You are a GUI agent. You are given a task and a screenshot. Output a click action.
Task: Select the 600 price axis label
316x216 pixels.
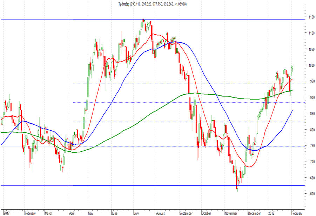(312, 194)
